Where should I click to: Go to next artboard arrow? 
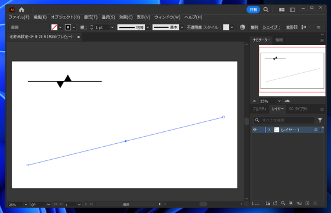point(86,204)
